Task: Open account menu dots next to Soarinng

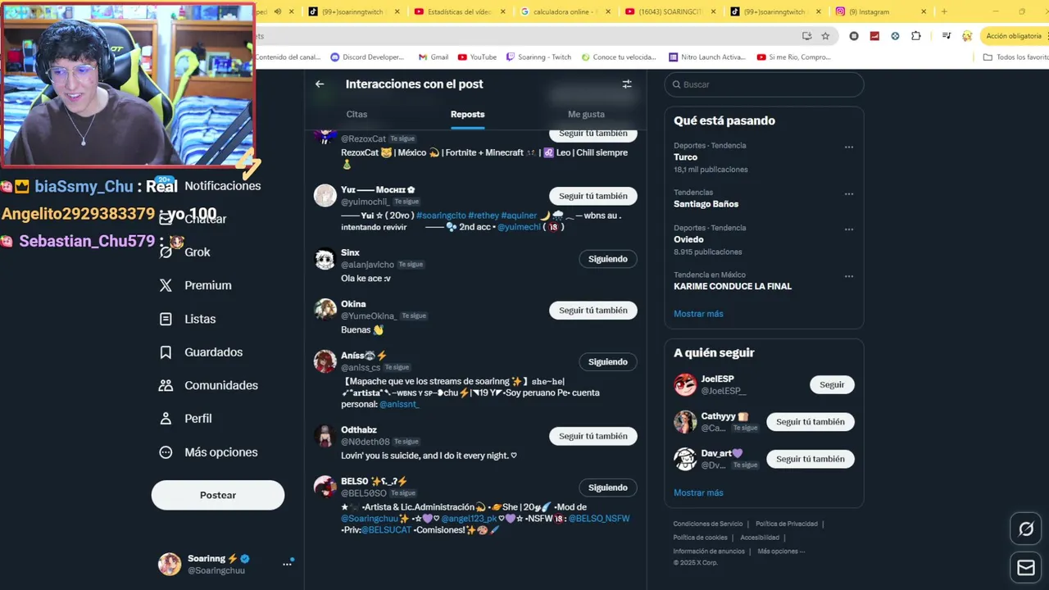Action: coord(287,564)
